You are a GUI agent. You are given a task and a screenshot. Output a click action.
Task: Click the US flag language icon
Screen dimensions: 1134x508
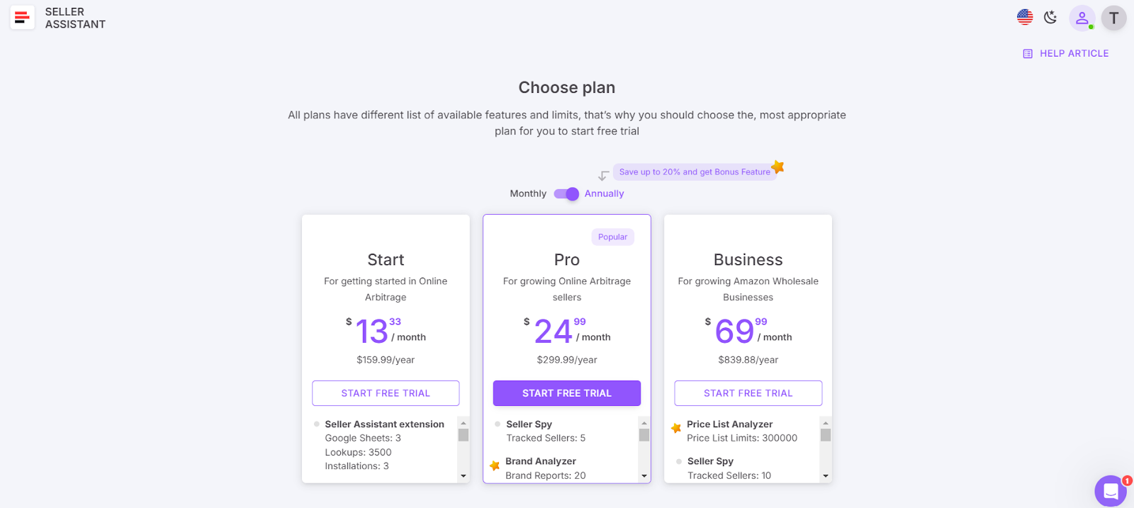(1024, 16)
